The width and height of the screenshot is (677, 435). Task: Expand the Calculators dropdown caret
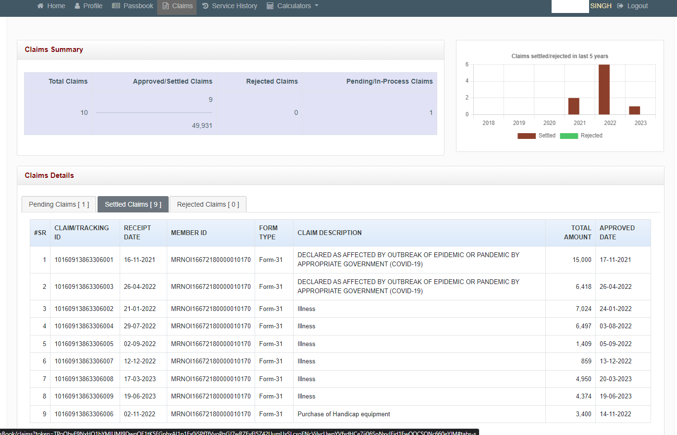317,6
